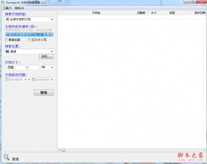The height and width of the screenshot is (164, 207).
Task: Maximize the DocSearch window
Action: [193, 2]
